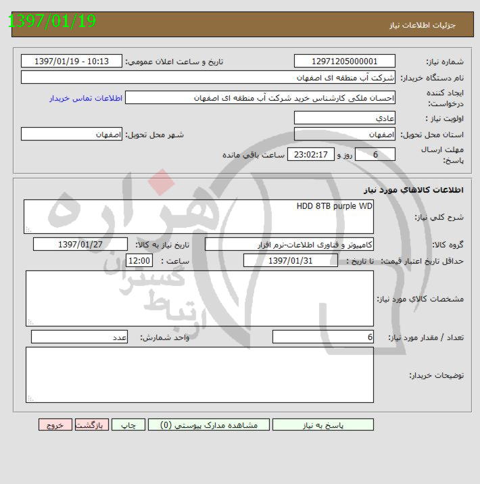Click the استان محل تحویل field

click(345, 135)
